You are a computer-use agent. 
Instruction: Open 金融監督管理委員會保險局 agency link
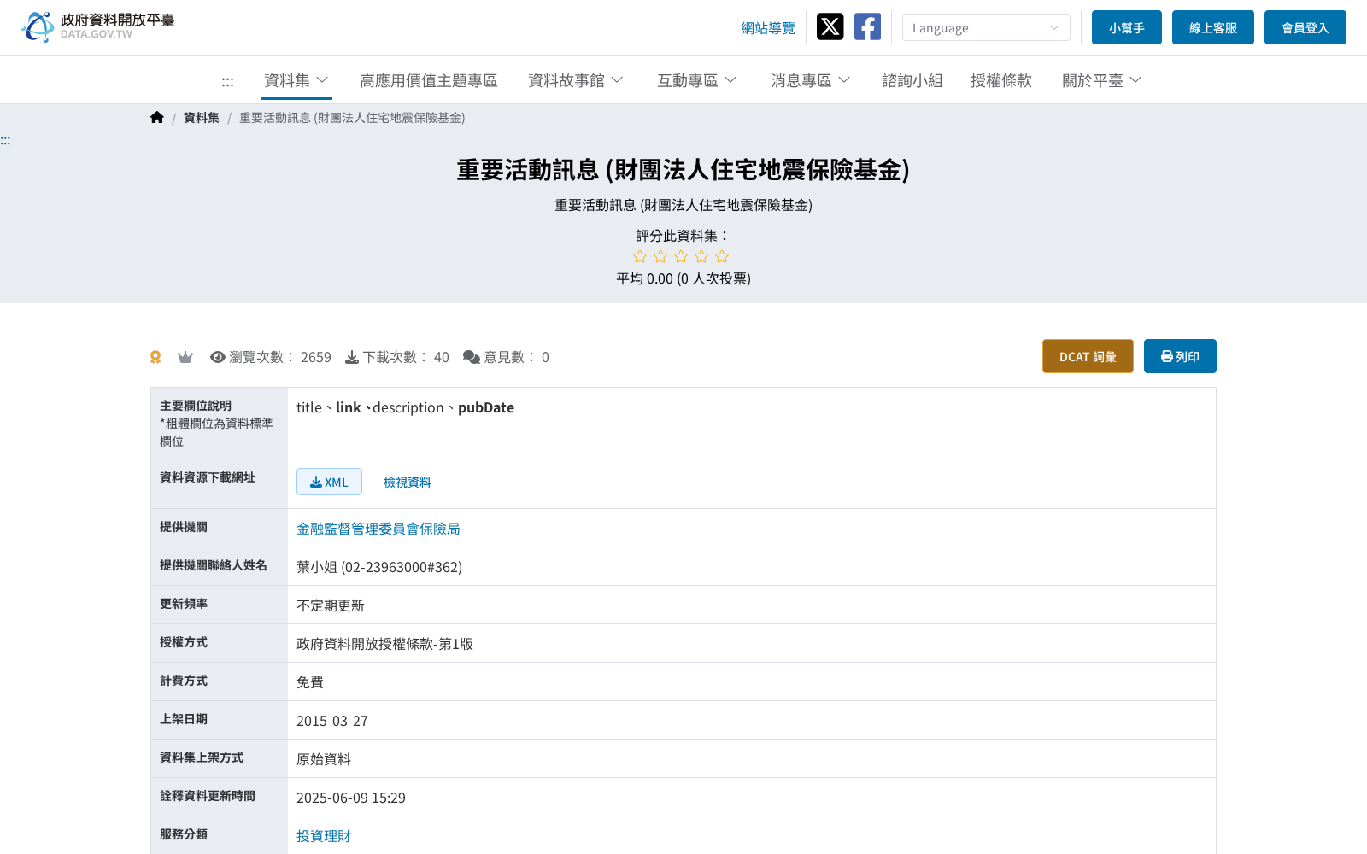(378, 529)
